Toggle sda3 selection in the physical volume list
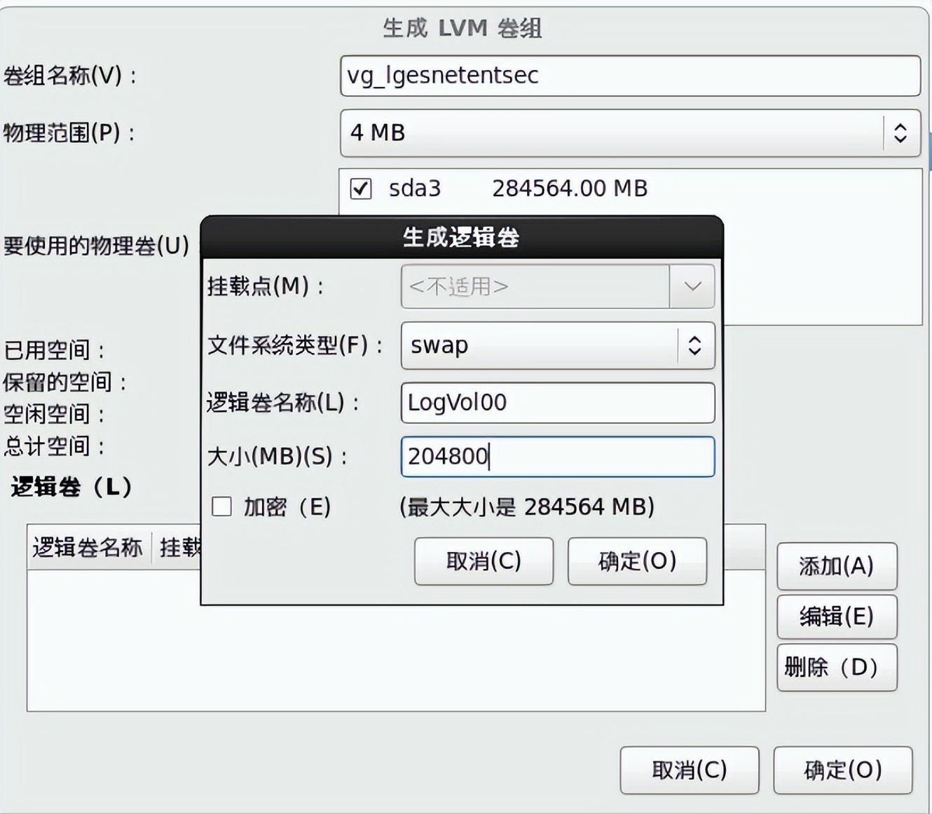The image size is (932, 814). (360, 188)
